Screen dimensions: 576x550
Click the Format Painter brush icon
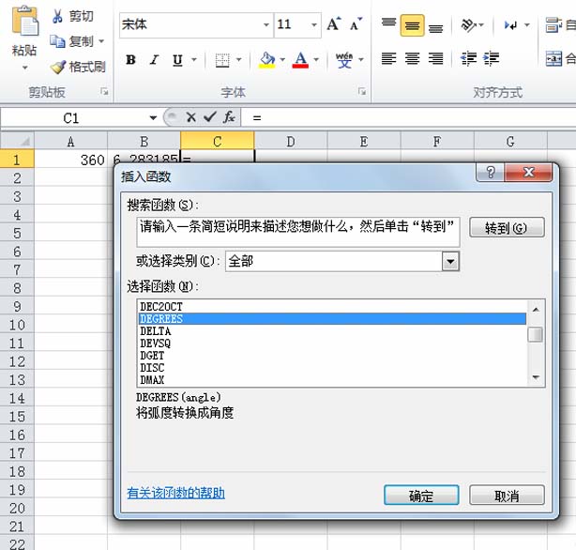[x=58, y=68]
